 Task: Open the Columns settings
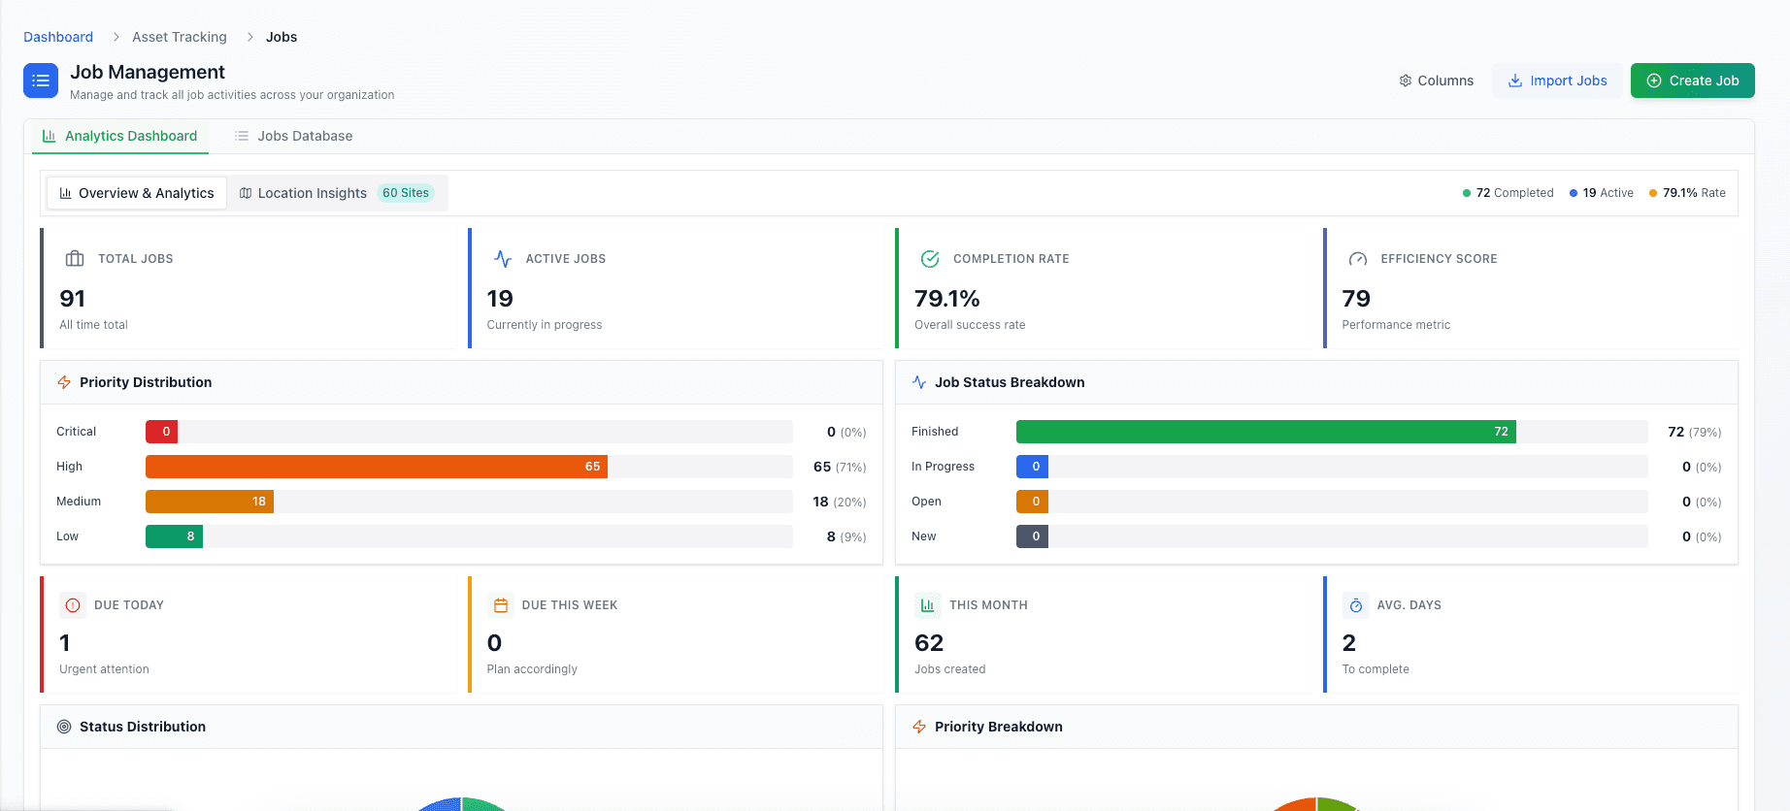tap(1436, 81)
